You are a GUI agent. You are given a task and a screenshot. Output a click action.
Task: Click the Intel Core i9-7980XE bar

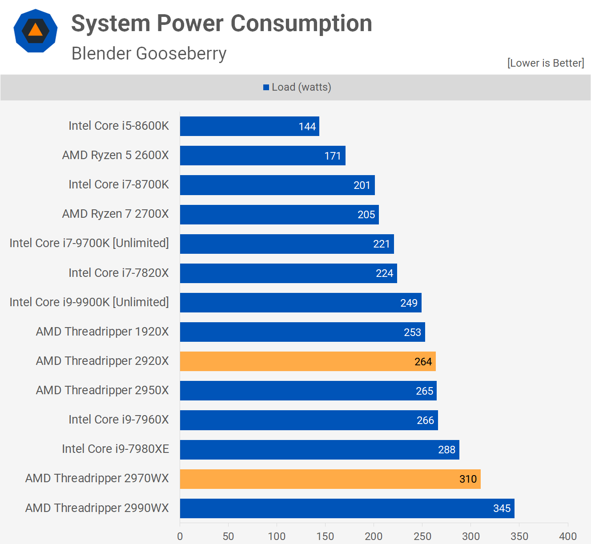coord(319,449)
